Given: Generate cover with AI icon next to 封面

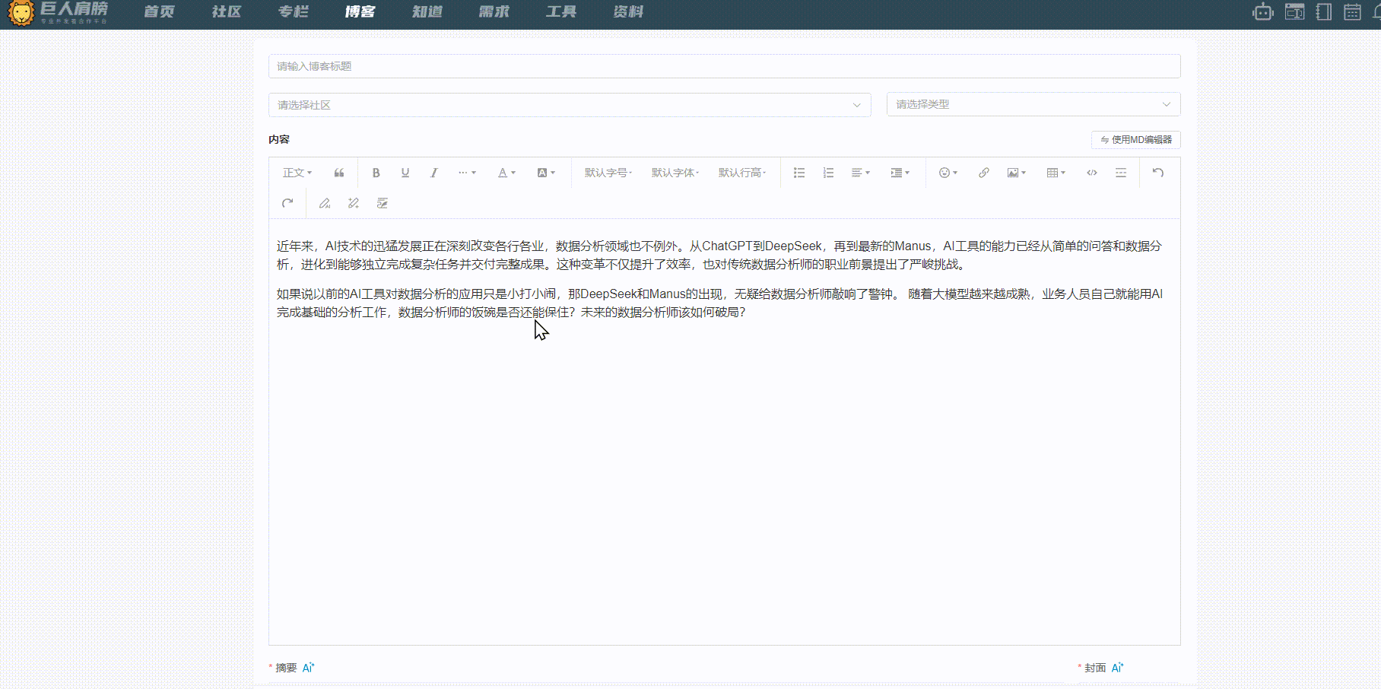Looking at the screenshot, I should click(x=1117, y=668).
